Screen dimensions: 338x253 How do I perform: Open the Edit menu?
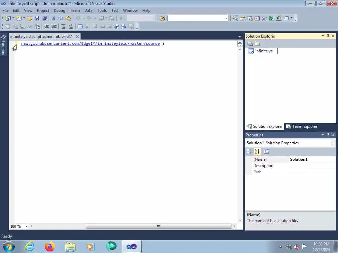16,10
